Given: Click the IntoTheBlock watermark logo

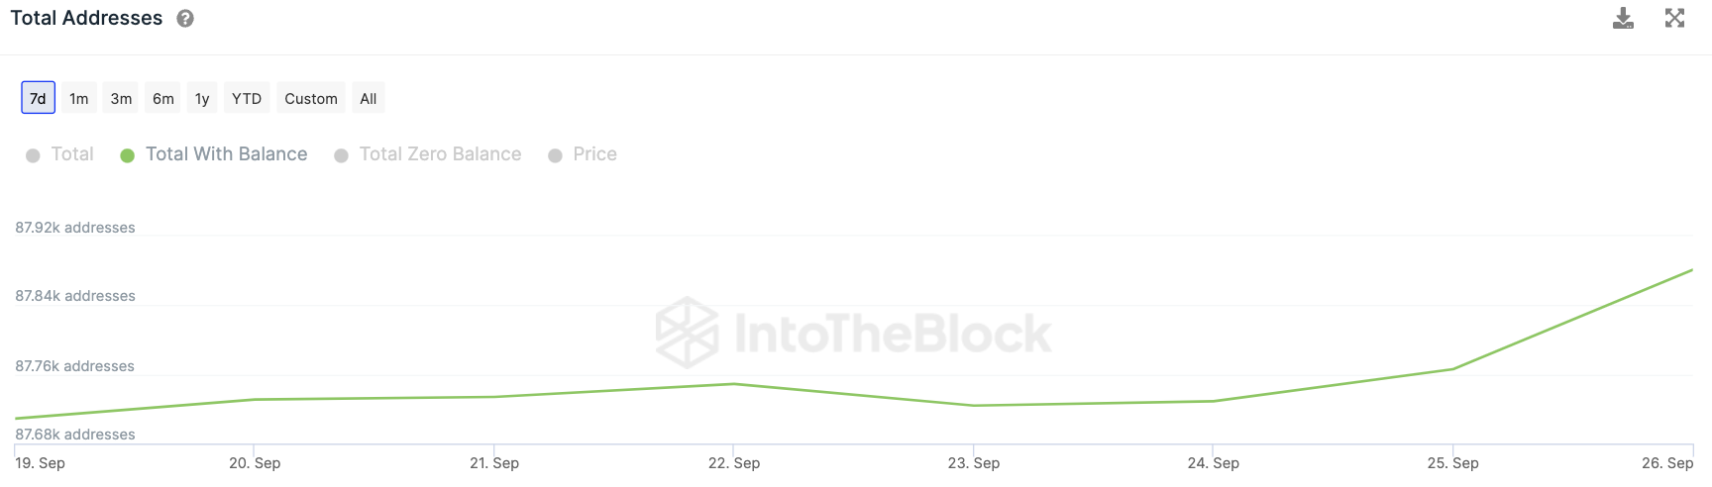Looking at the screenshot, I should 853,333.
